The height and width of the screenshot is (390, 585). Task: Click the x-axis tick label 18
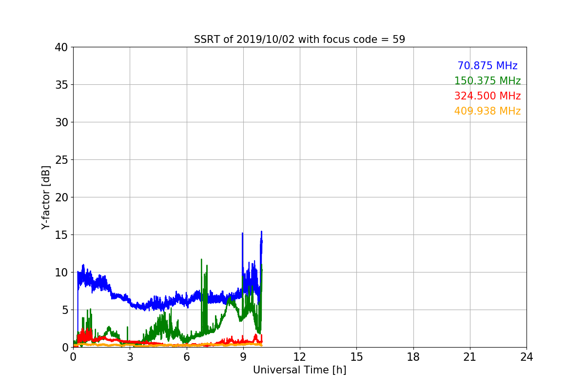tap(413, 357)
